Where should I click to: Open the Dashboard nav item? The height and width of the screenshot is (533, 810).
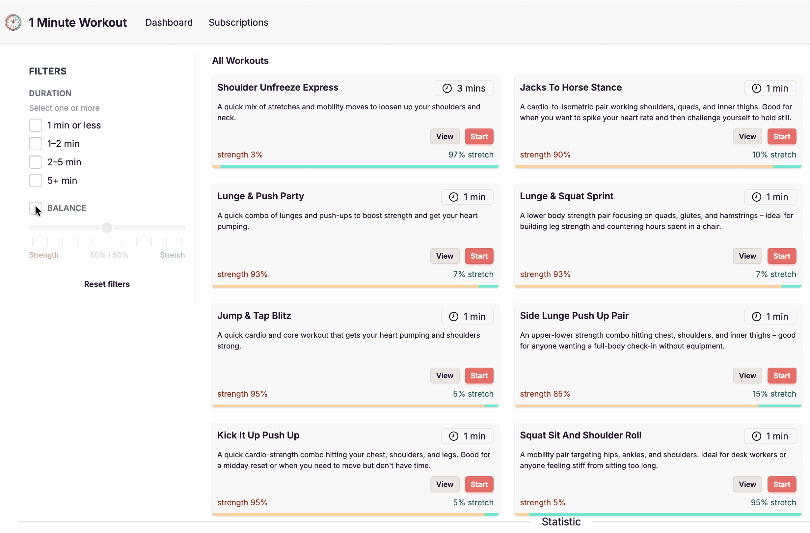(x=169, y=22)
